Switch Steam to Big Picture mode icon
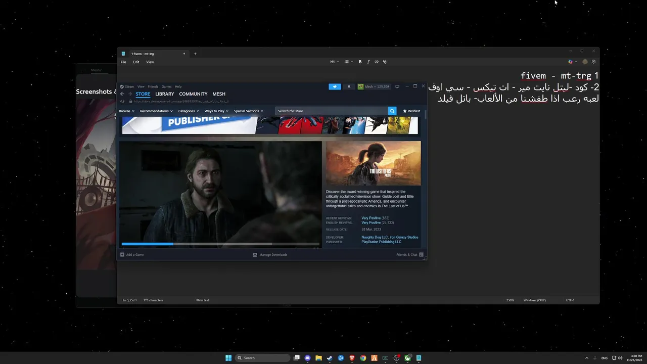Image resolution: width=647 pixels, height=364 pixels. tap(397, 86)
